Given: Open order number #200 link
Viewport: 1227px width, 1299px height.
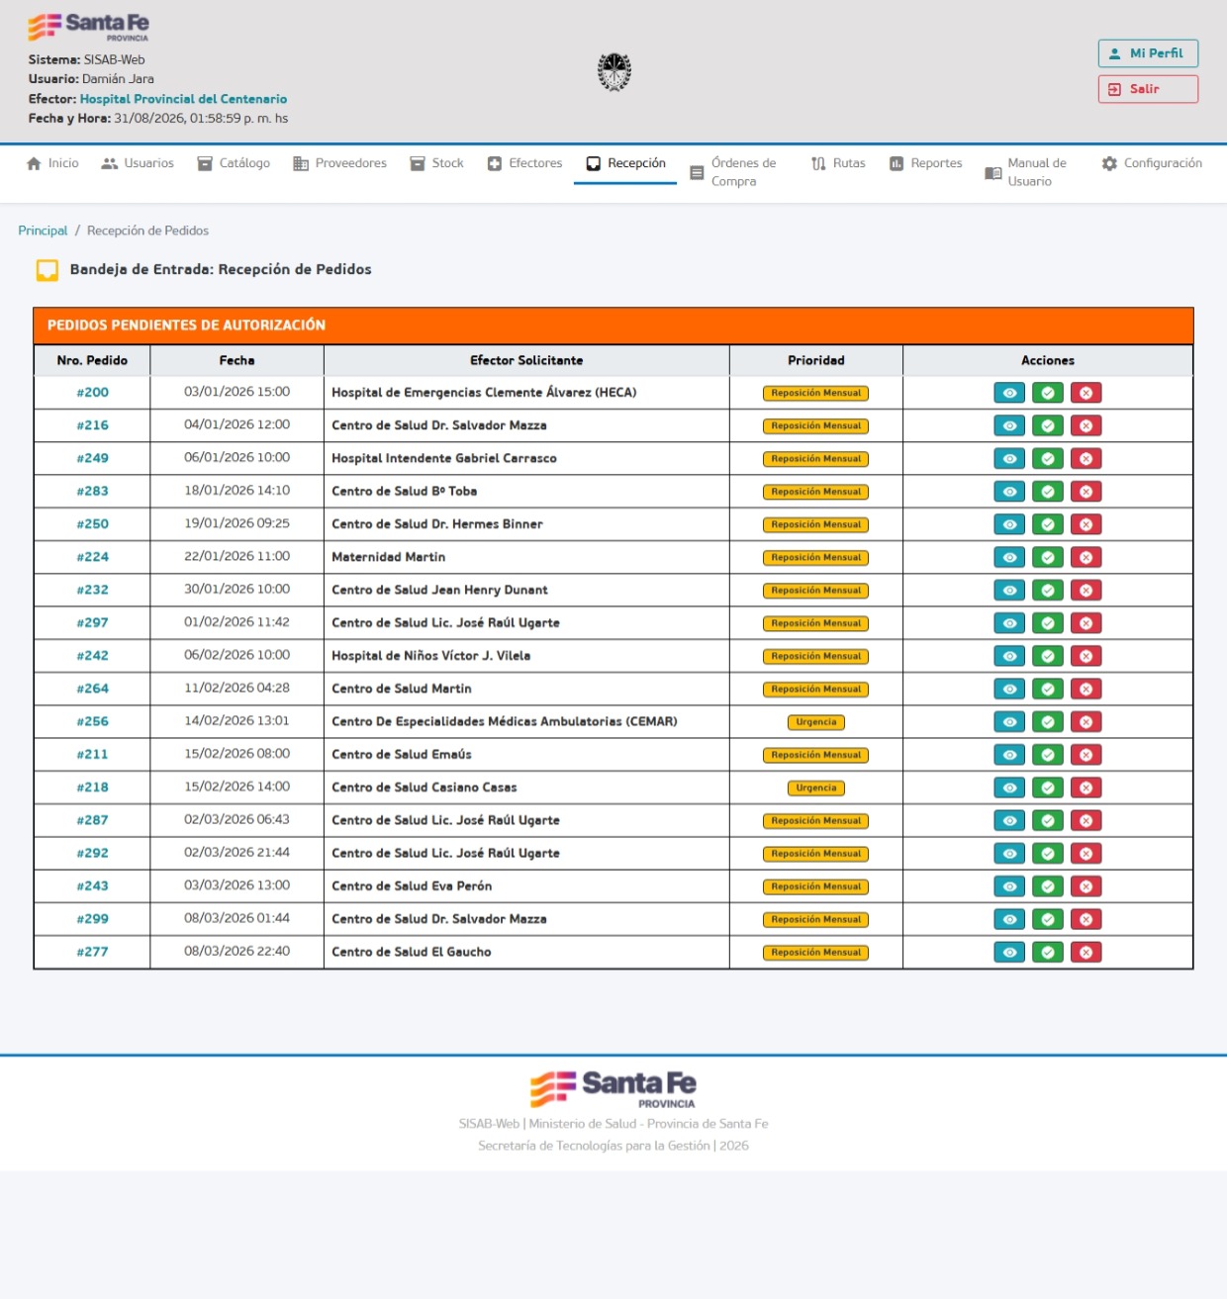Looking at the screenshot, I should (93, 393).
